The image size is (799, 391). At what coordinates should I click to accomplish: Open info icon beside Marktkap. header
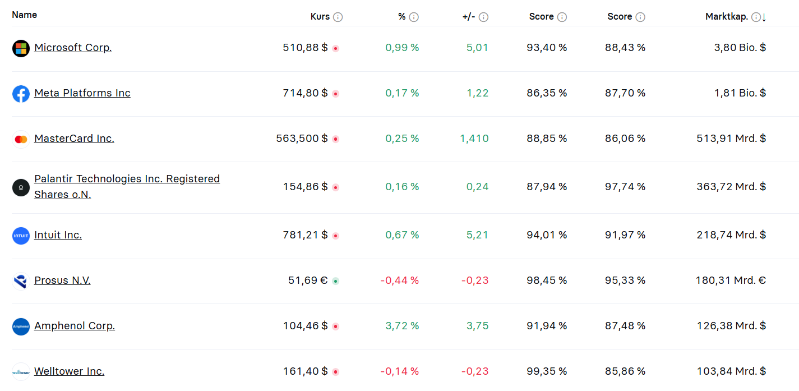pos(756,17)
